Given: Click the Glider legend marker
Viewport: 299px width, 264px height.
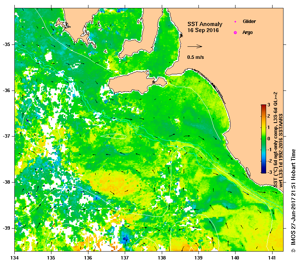Looking at the screenshot, I should 235,21.
